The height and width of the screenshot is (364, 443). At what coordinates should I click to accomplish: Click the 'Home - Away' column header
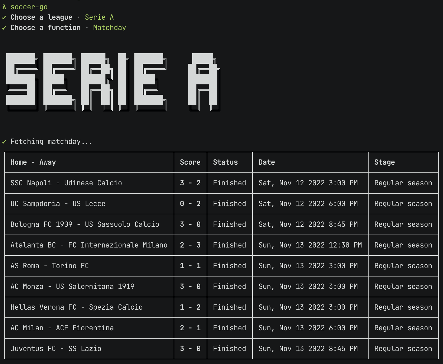point(33,162)
